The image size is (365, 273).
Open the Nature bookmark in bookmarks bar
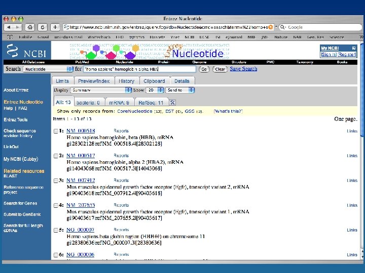pos(281,37)
